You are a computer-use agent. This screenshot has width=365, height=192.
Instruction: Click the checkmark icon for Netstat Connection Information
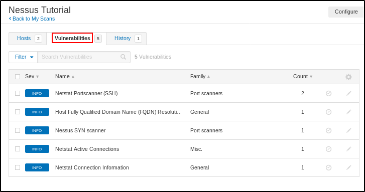pos(328,167)
